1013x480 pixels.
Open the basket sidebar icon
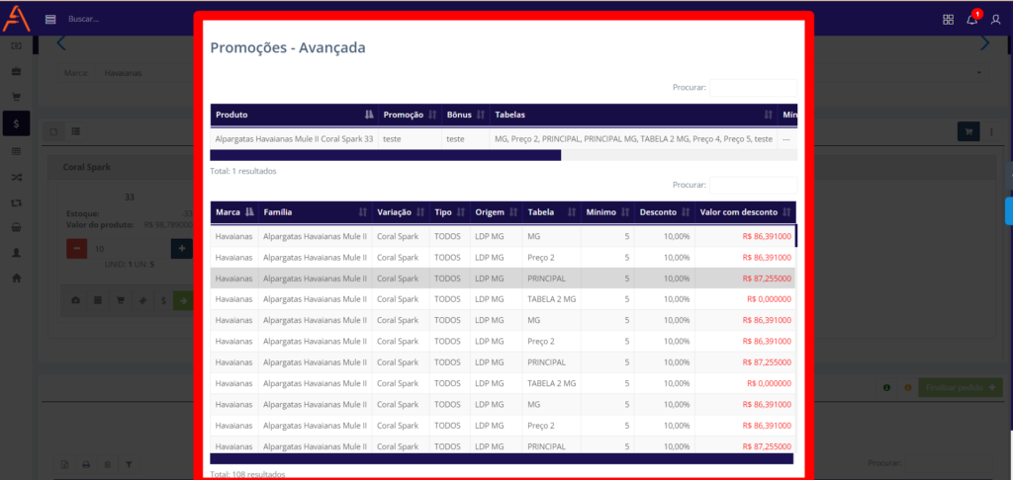coord(16,227)
